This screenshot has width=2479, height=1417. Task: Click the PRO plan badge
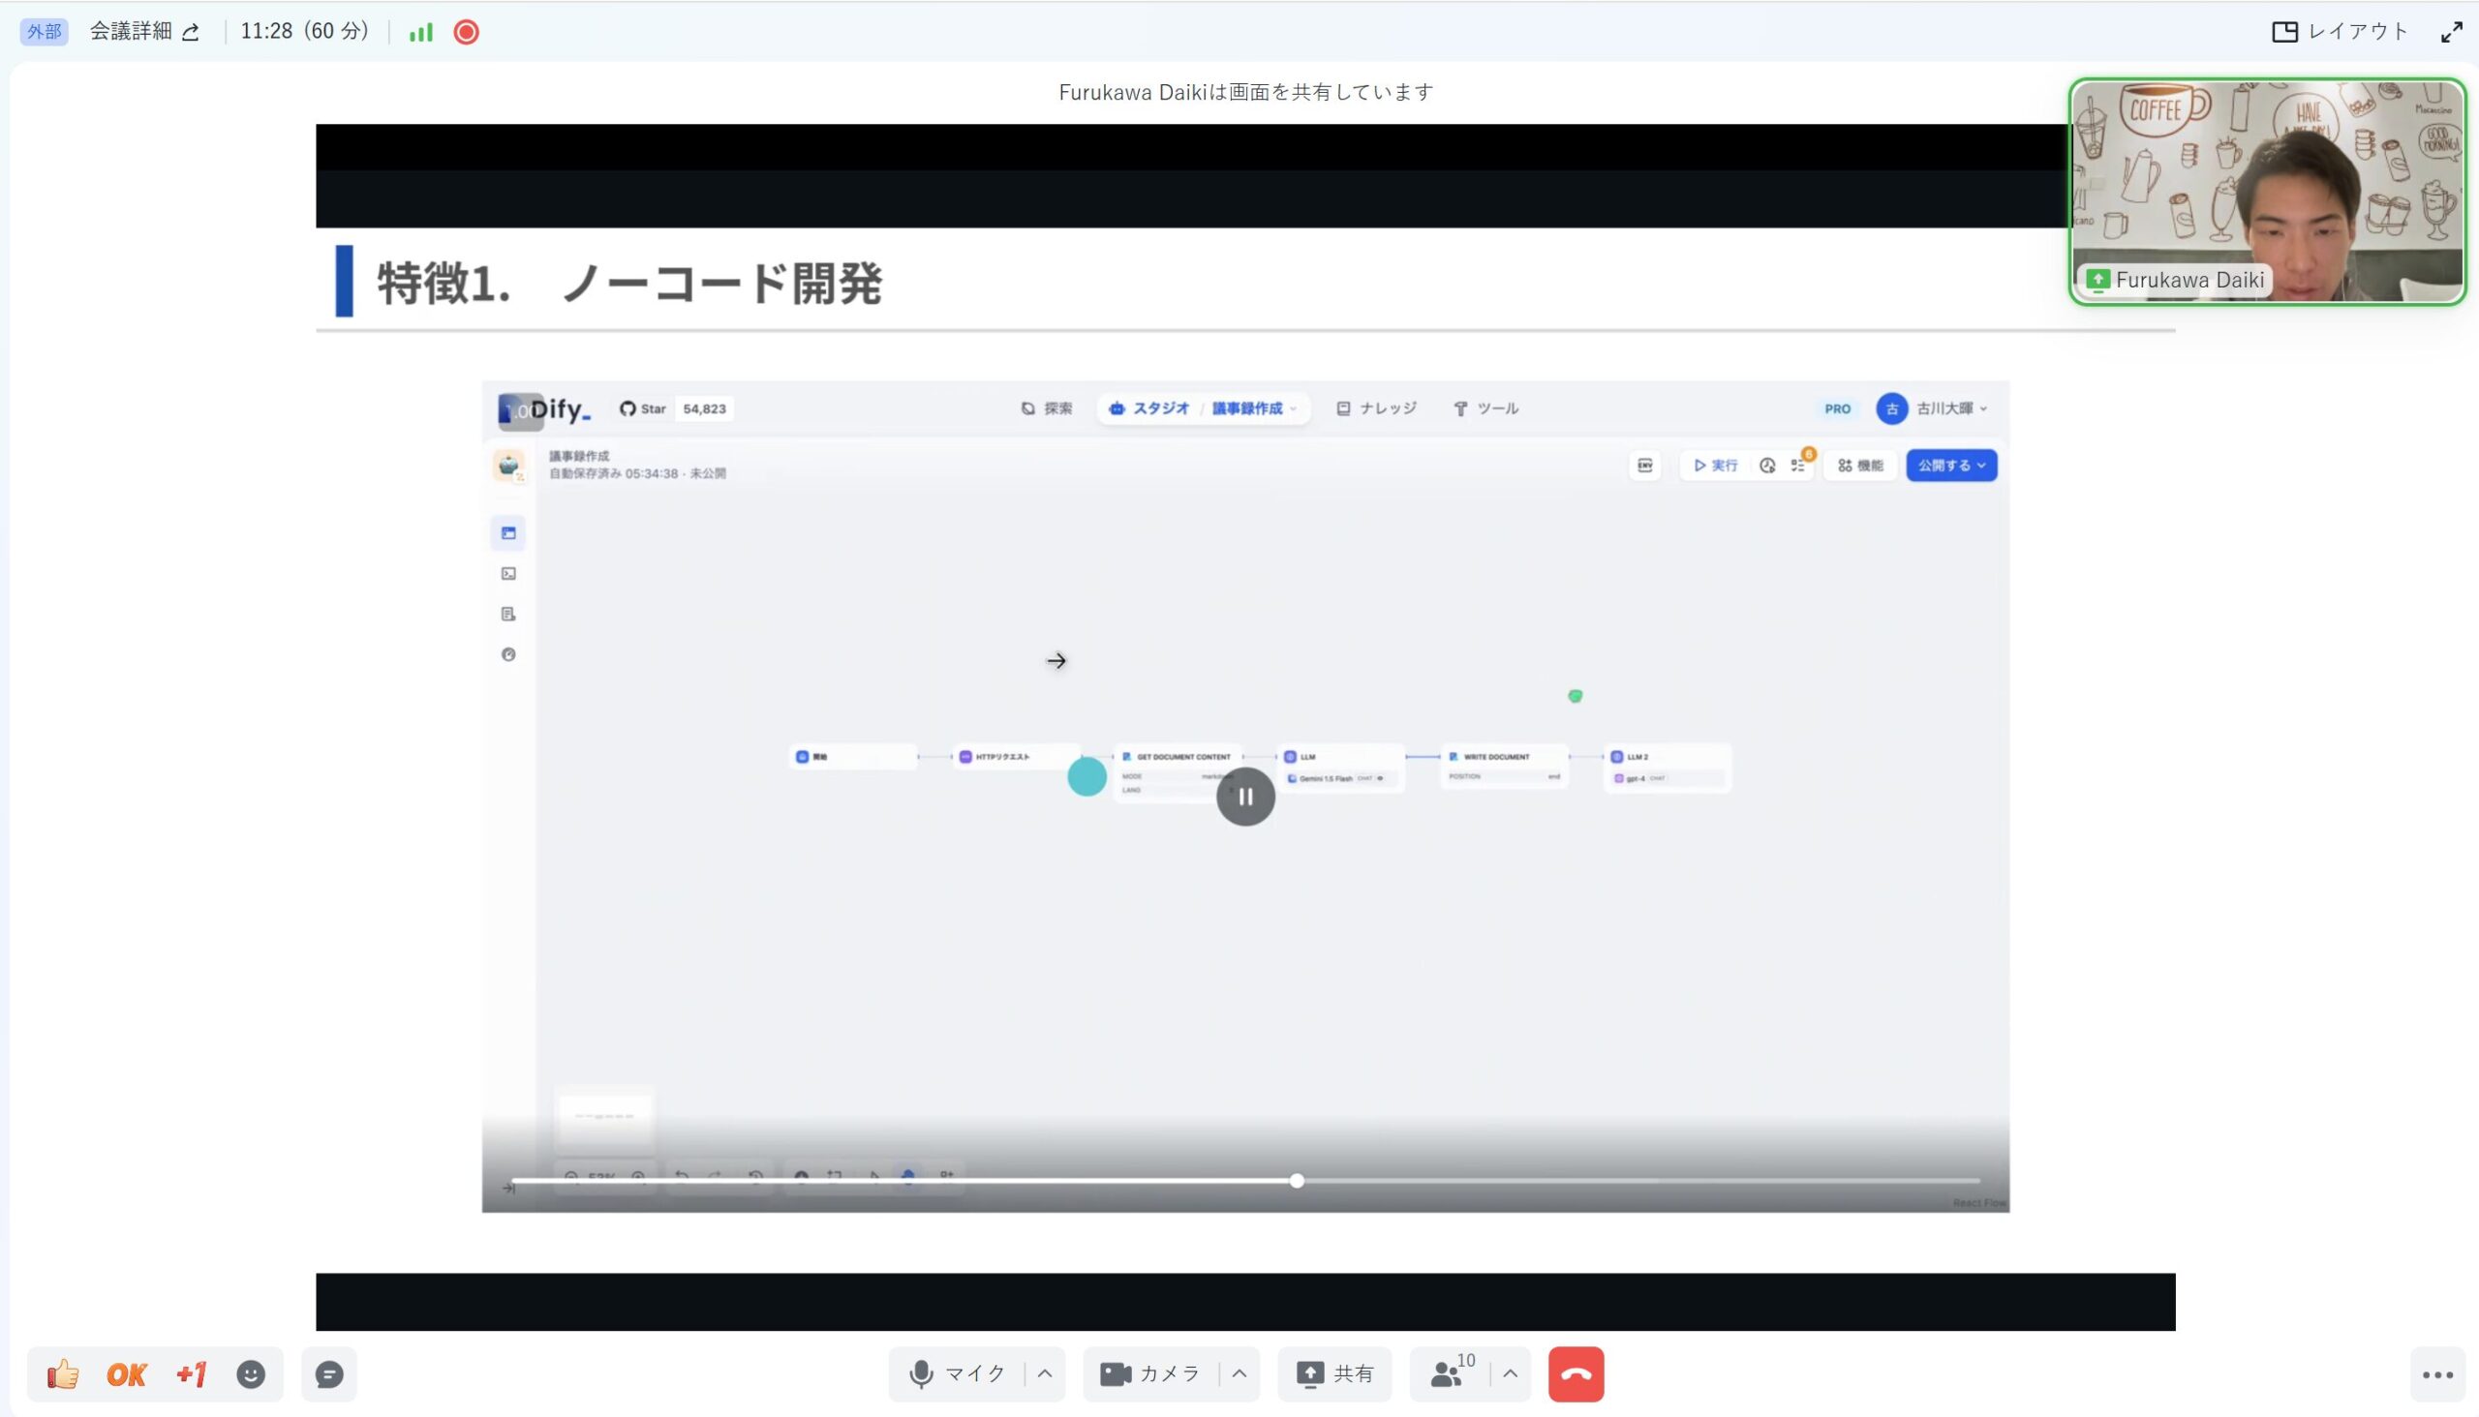point(1837,408)
